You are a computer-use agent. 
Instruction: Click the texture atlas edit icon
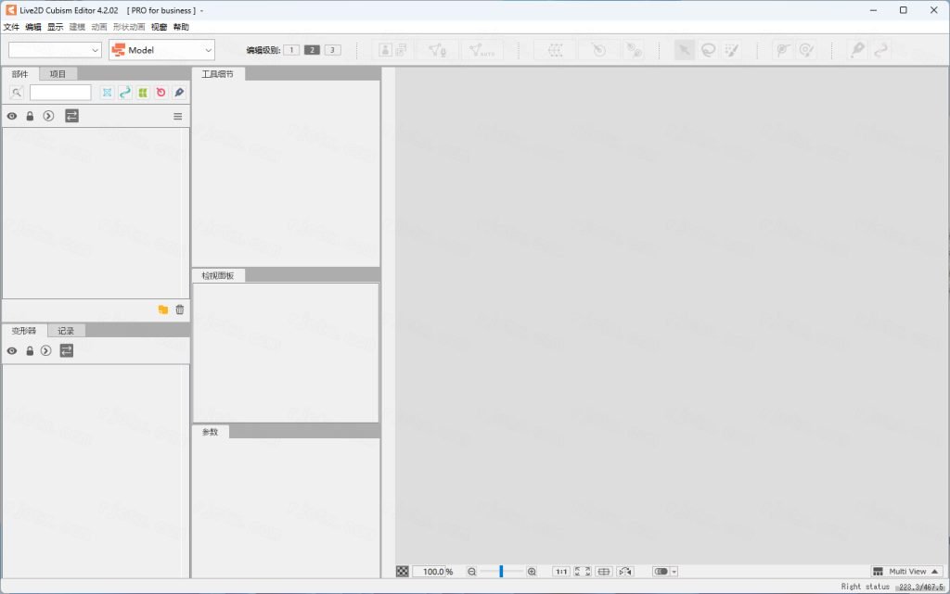[392, 50]
